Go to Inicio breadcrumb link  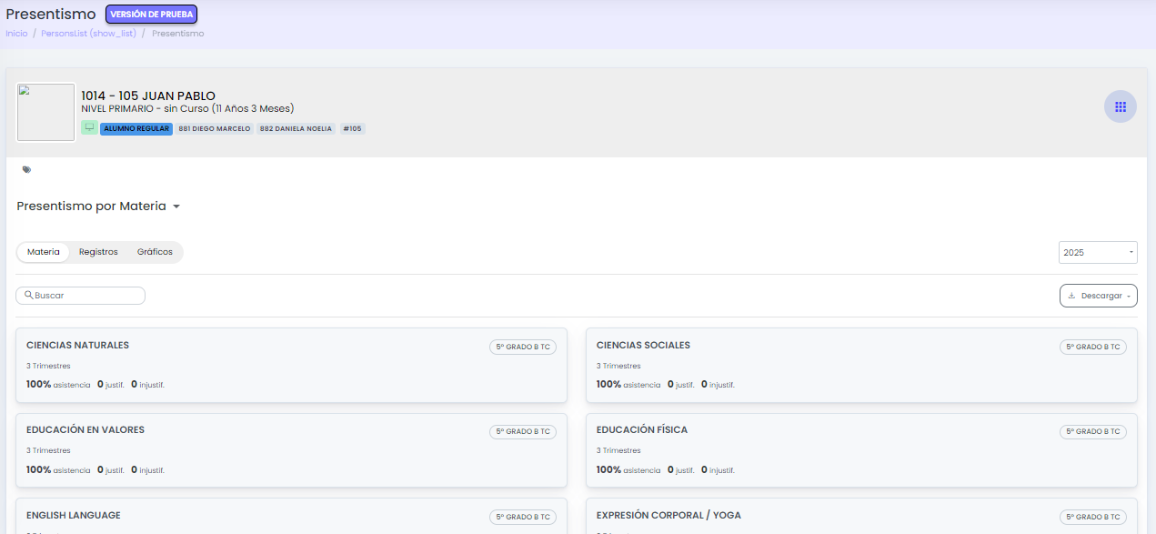point(16,34)
